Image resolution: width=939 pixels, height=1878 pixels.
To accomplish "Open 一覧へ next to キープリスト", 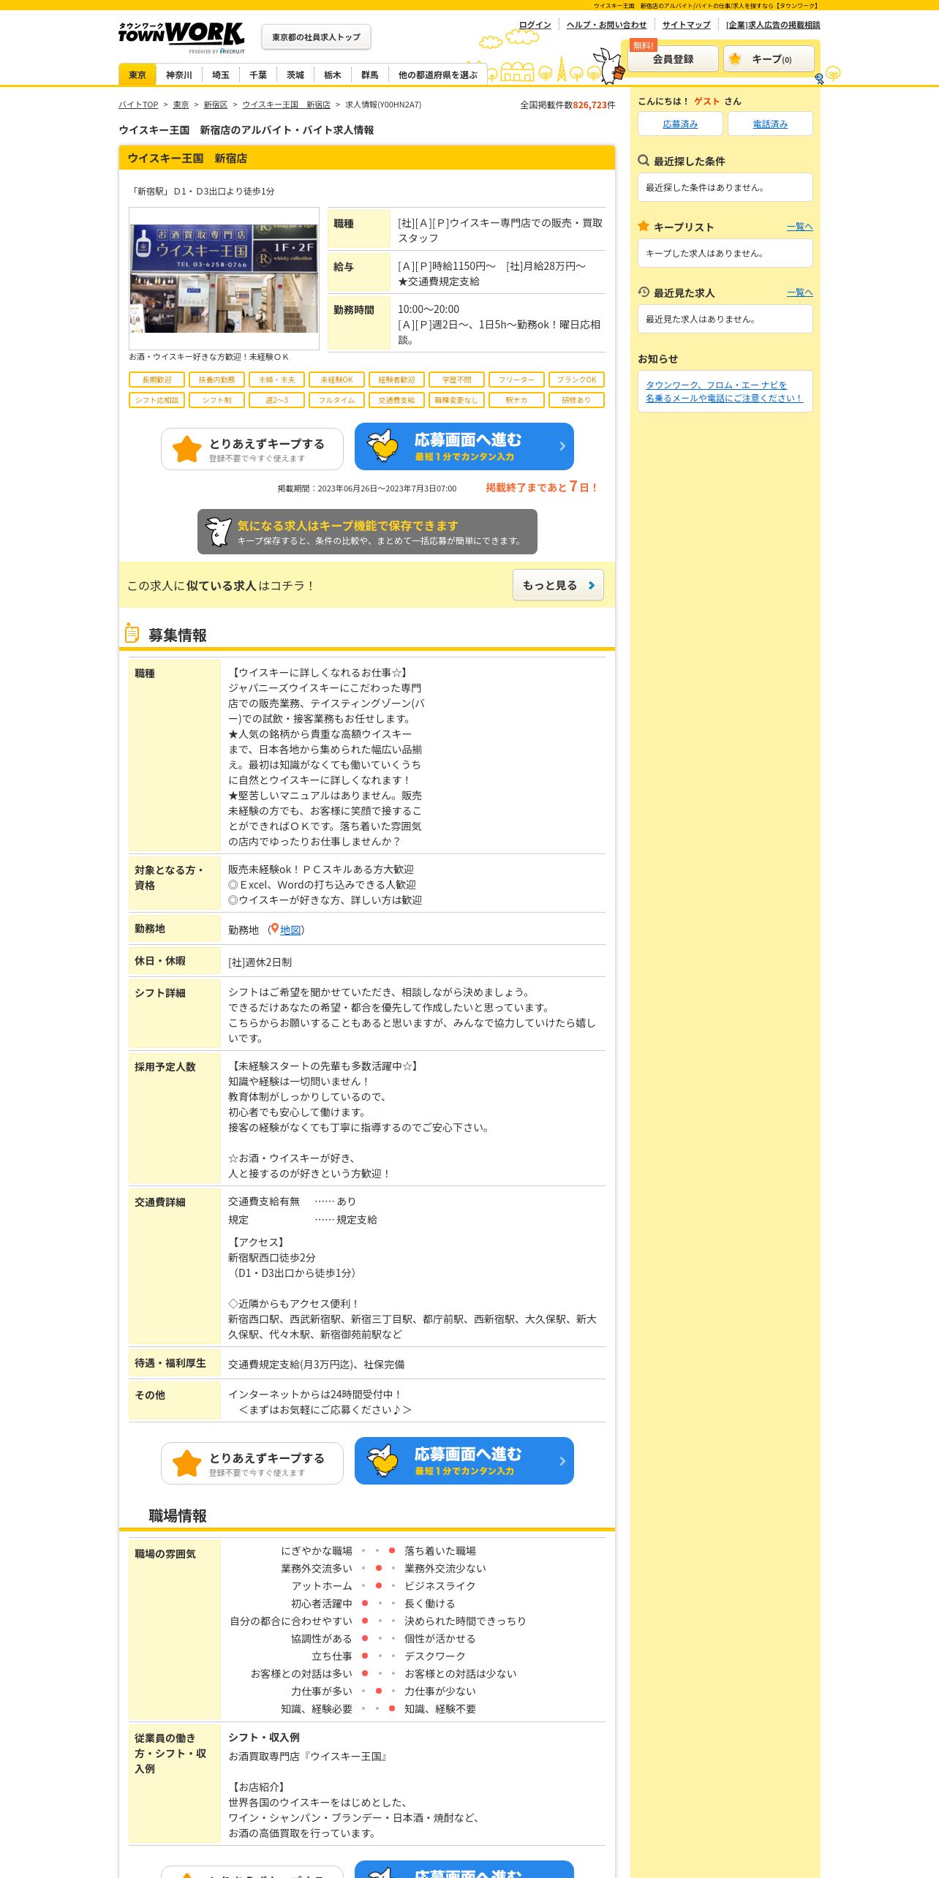I will coord(800,227).
